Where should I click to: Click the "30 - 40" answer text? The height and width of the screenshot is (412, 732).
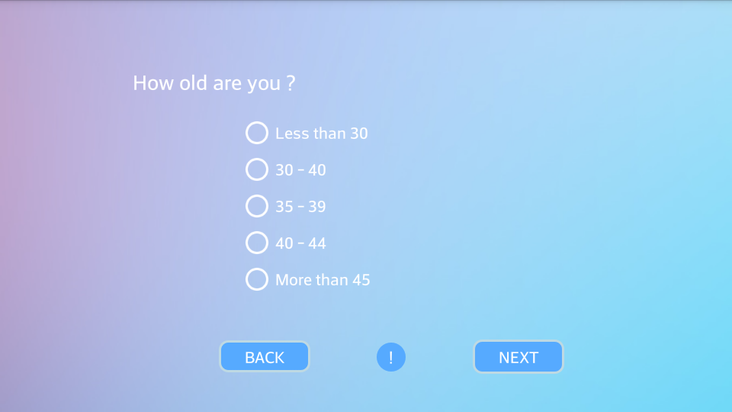click(x=300, y=170)
